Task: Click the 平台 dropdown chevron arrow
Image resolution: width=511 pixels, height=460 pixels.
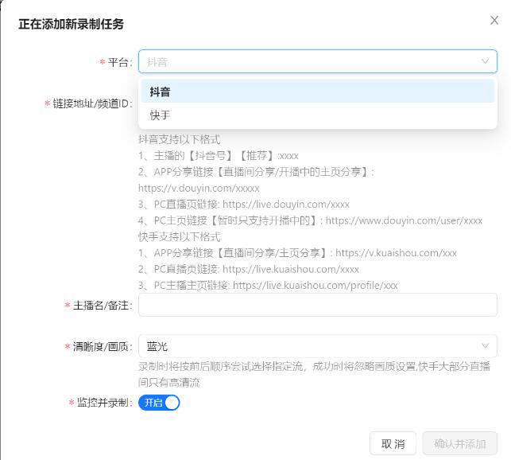Action: pyautogui.click(x=485, y=61)
